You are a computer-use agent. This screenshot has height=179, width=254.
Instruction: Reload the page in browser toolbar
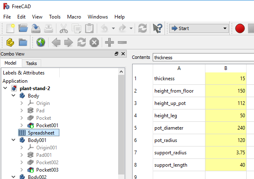82,42
